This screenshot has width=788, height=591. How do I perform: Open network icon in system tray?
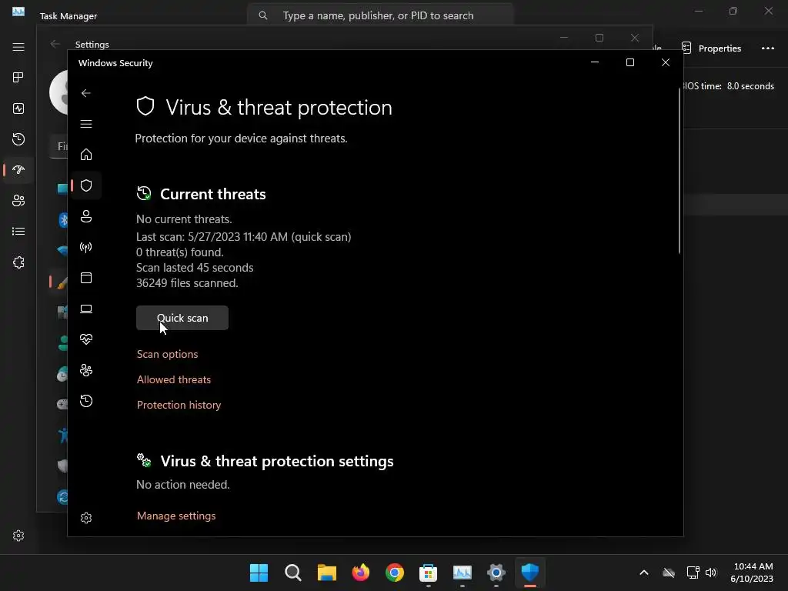click(x=693, y=573)
